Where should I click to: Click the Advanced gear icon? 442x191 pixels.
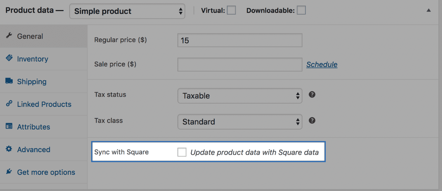click(x=9, y=149)
